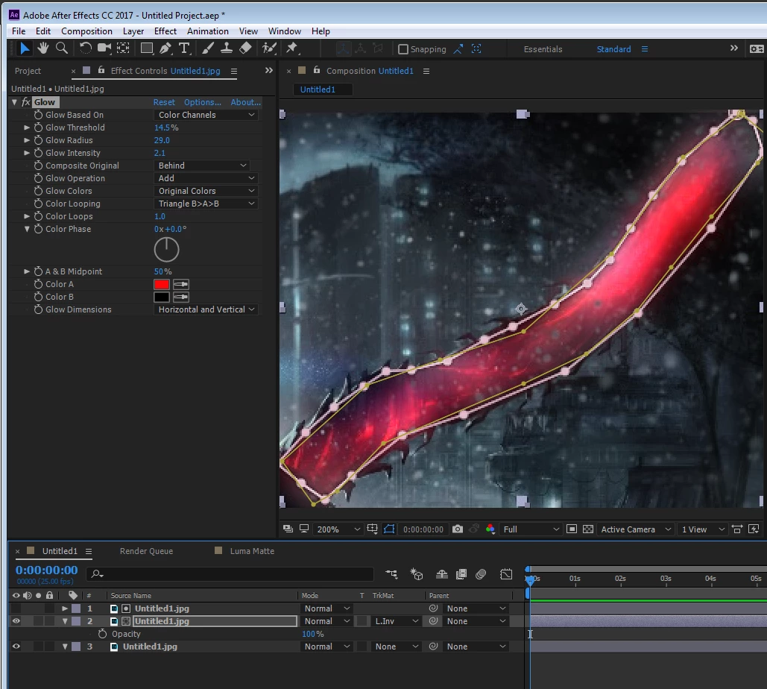Screen dimensions: 767x689
Task: Open the Glow Based On dropdown
Action: click(x=206, y=115)
